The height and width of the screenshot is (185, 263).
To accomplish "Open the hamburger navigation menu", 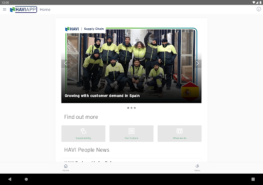I will pyautogui.click(x=5, y=10).
